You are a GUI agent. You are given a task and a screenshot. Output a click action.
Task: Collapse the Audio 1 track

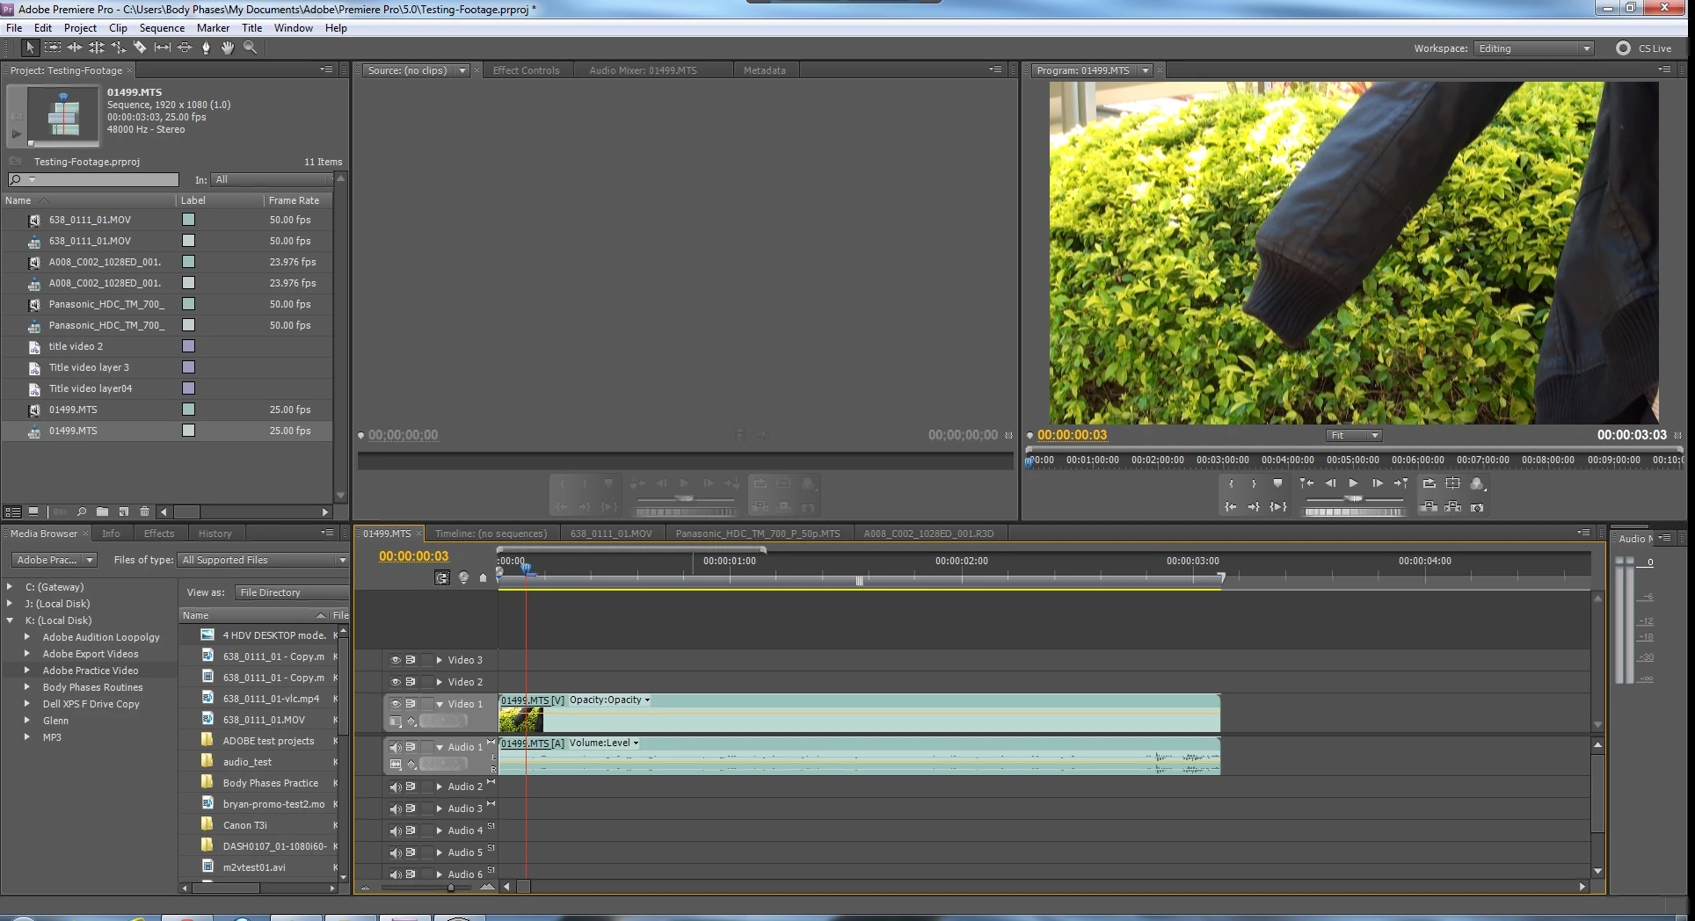(x=440, y=747)
